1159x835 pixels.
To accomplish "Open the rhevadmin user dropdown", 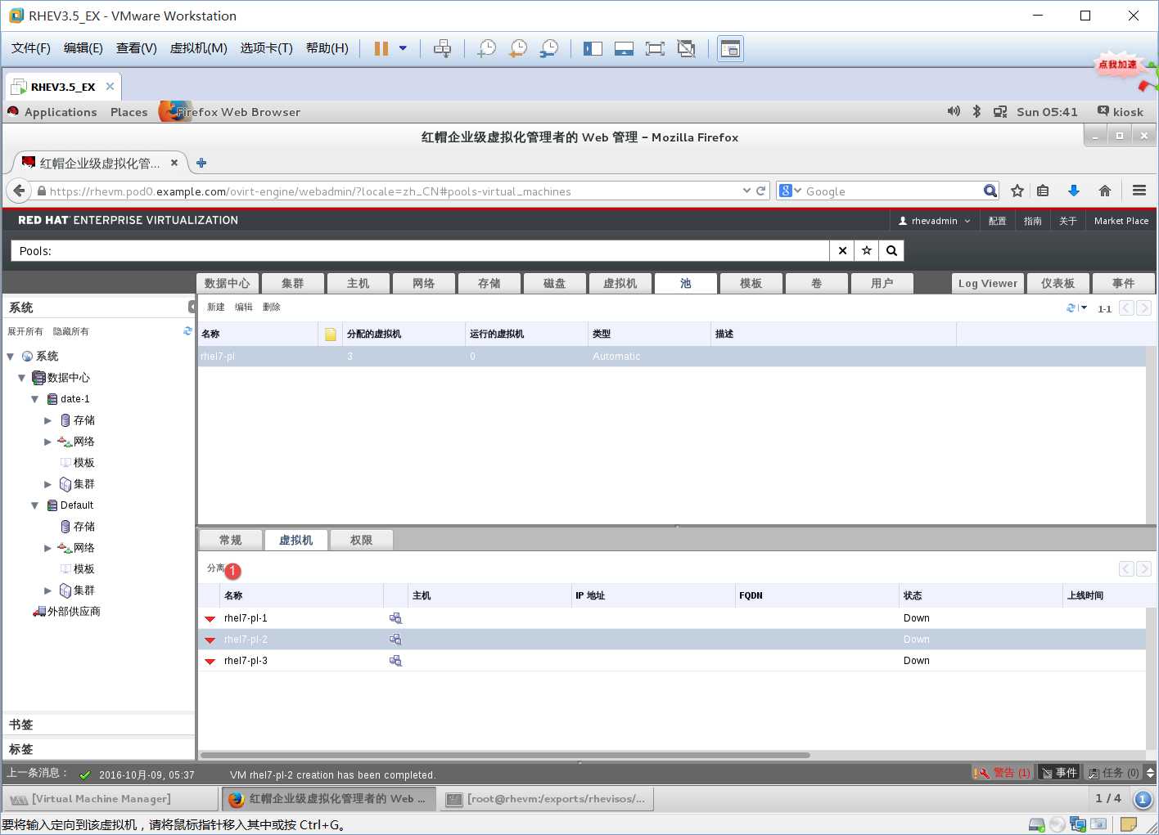I will (934, 221).
